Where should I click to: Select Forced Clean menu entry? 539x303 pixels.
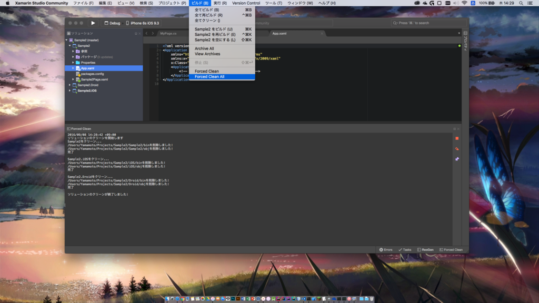pyautogui.click(x=222, y=71)
